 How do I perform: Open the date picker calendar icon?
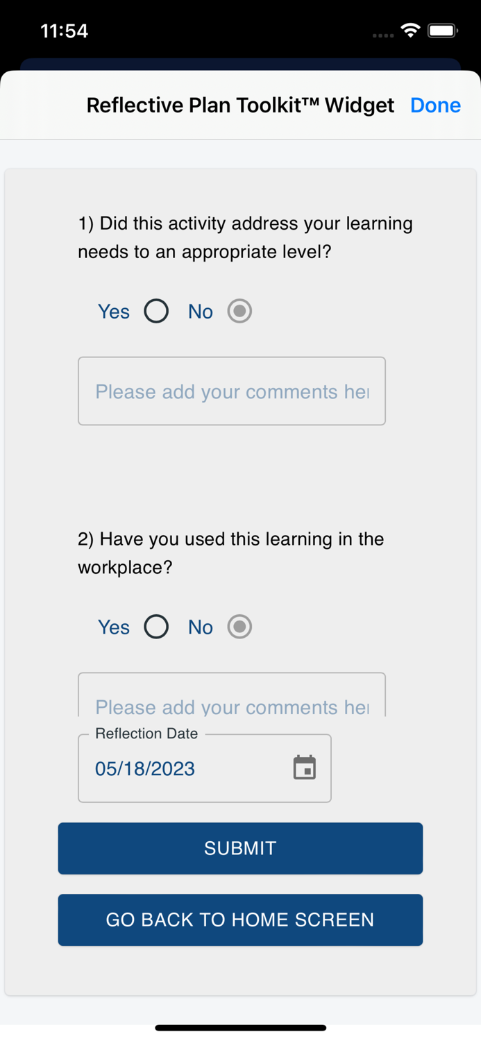click(x=303, y=768)
